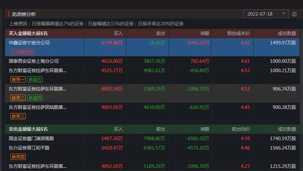This screenshot has height=171, width=303.
Task: Click the 昨卖四 badge
Action: (35, 98)
